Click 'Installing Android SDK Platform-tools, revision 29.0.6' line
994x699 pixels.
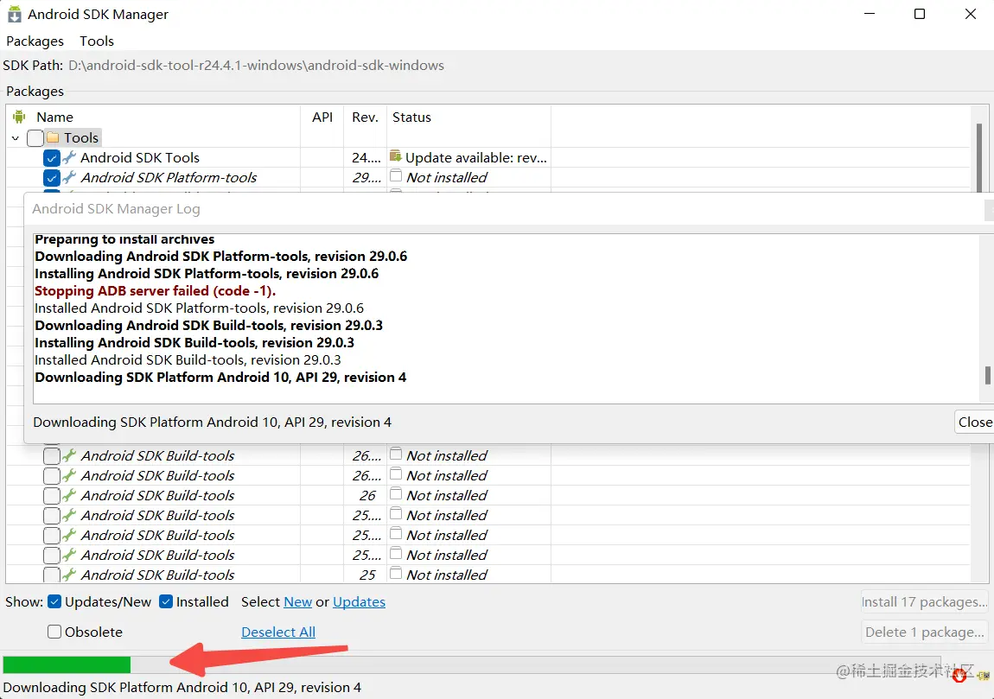click(207, 274)
